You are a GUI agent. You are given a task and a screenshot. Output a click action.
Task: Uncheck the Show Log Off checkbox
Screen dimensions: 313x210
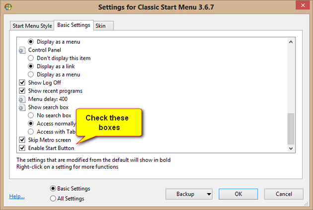pyautogui.click(x=22, y=82)
